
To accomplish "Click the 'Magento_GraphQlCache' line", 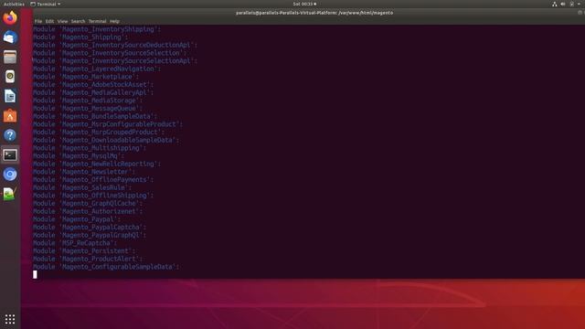I will (x=88, y=203).
